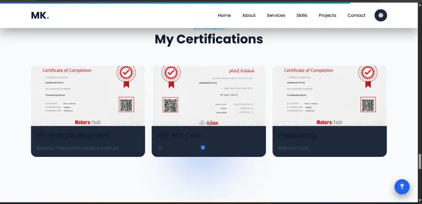Click the page vertical scrollbar thumb
This screenshot has height=204, width=422.
coord(419,162)
